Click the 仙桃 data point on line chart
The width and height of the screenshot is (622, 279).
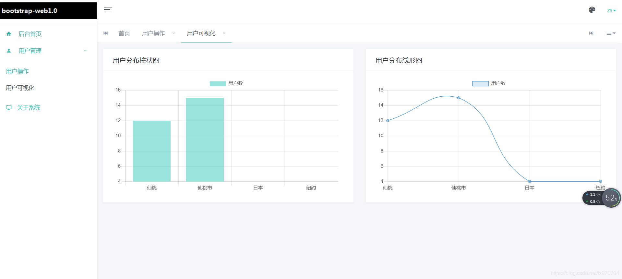tap(388, 121)
